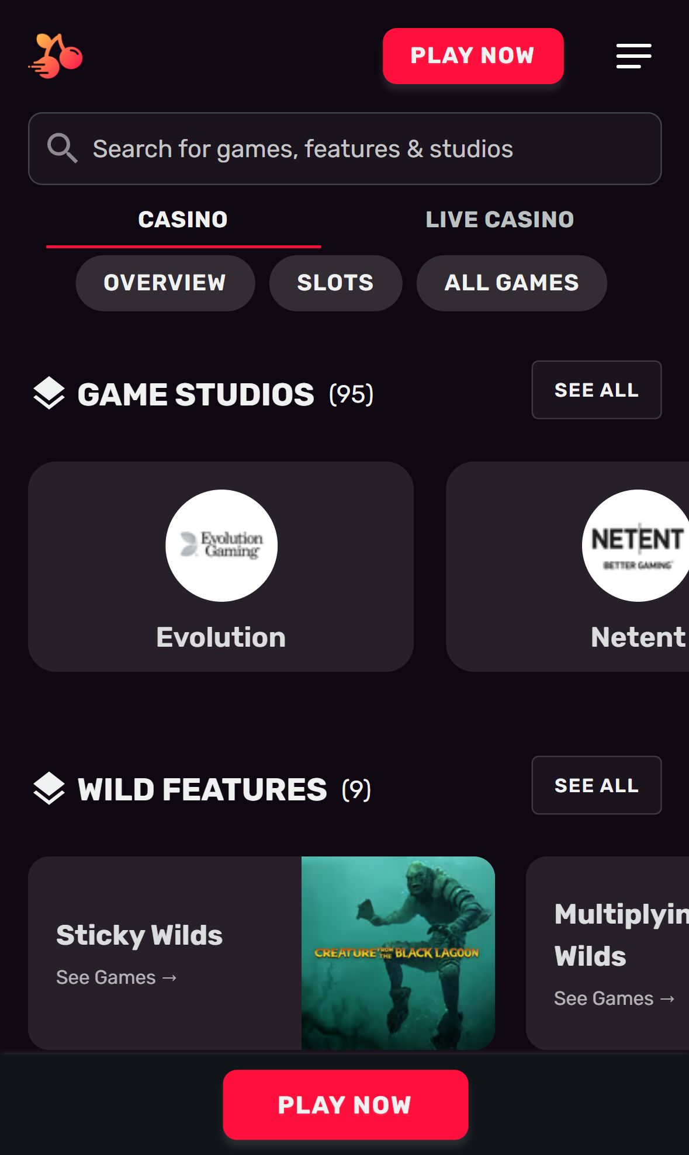Image resolution: width=689 pixels, height=1155 pixels.
Task: Click the top Play Now button
Action: (x=473, y=56)
